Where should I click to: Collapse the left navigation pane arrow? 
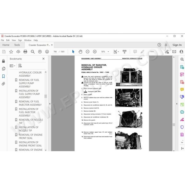click(50, 104)
